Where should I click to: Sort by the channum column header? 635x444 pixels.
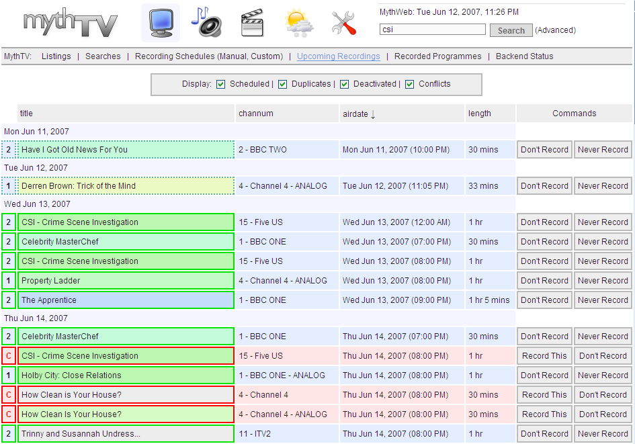point(256,114)
